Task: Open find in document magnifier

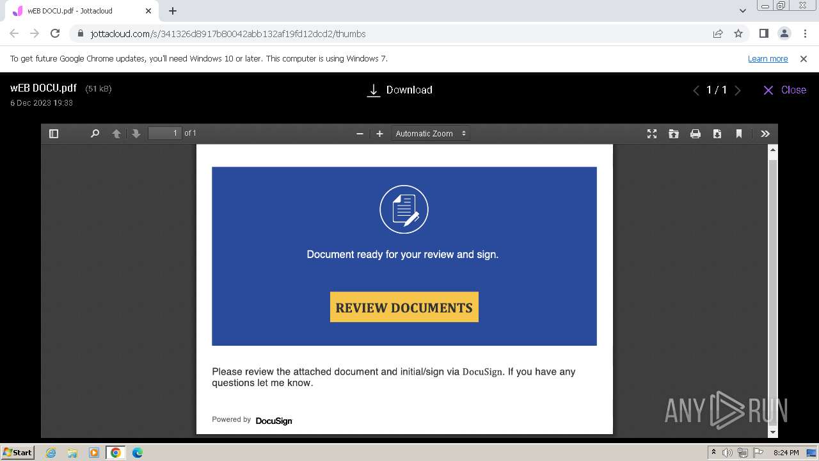Action: tap(95, 134)
